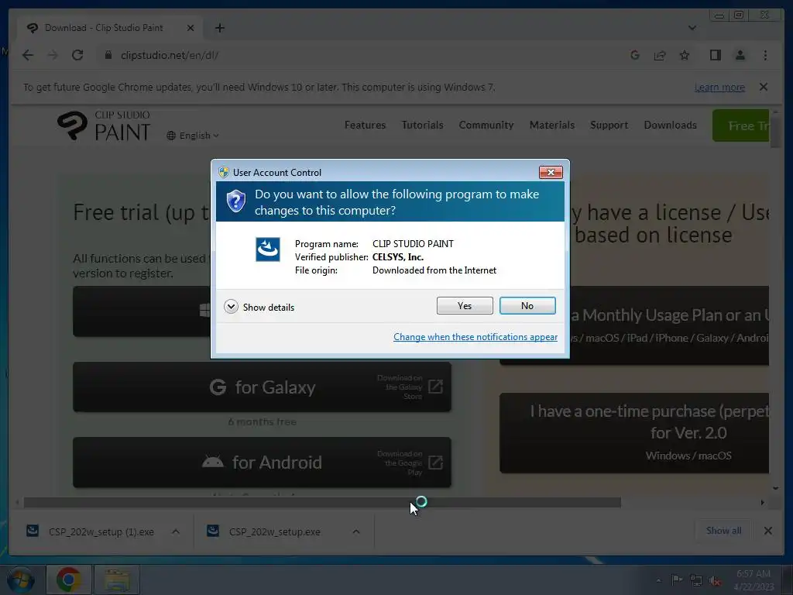The width and height of the screenshot is (793, 595).
Task: Click the vertical scrollbar down arrow
Action: tap(775, 488)
